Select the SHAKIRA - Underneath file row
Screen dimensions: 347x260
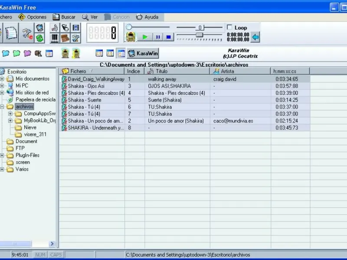[x=185, y=128]
